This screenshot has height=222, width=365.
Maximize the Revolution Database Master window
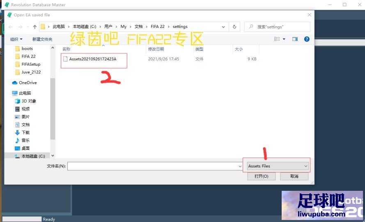(x=344, y=5)
